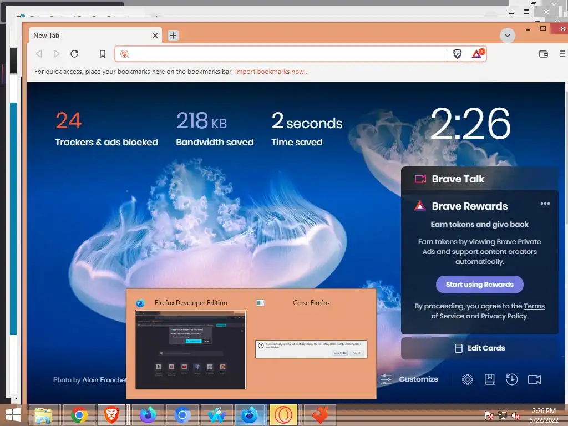Screen dimensions: 568x426
Task: Switch to Brave browser taskbar icon
Action: click(111, 415)
